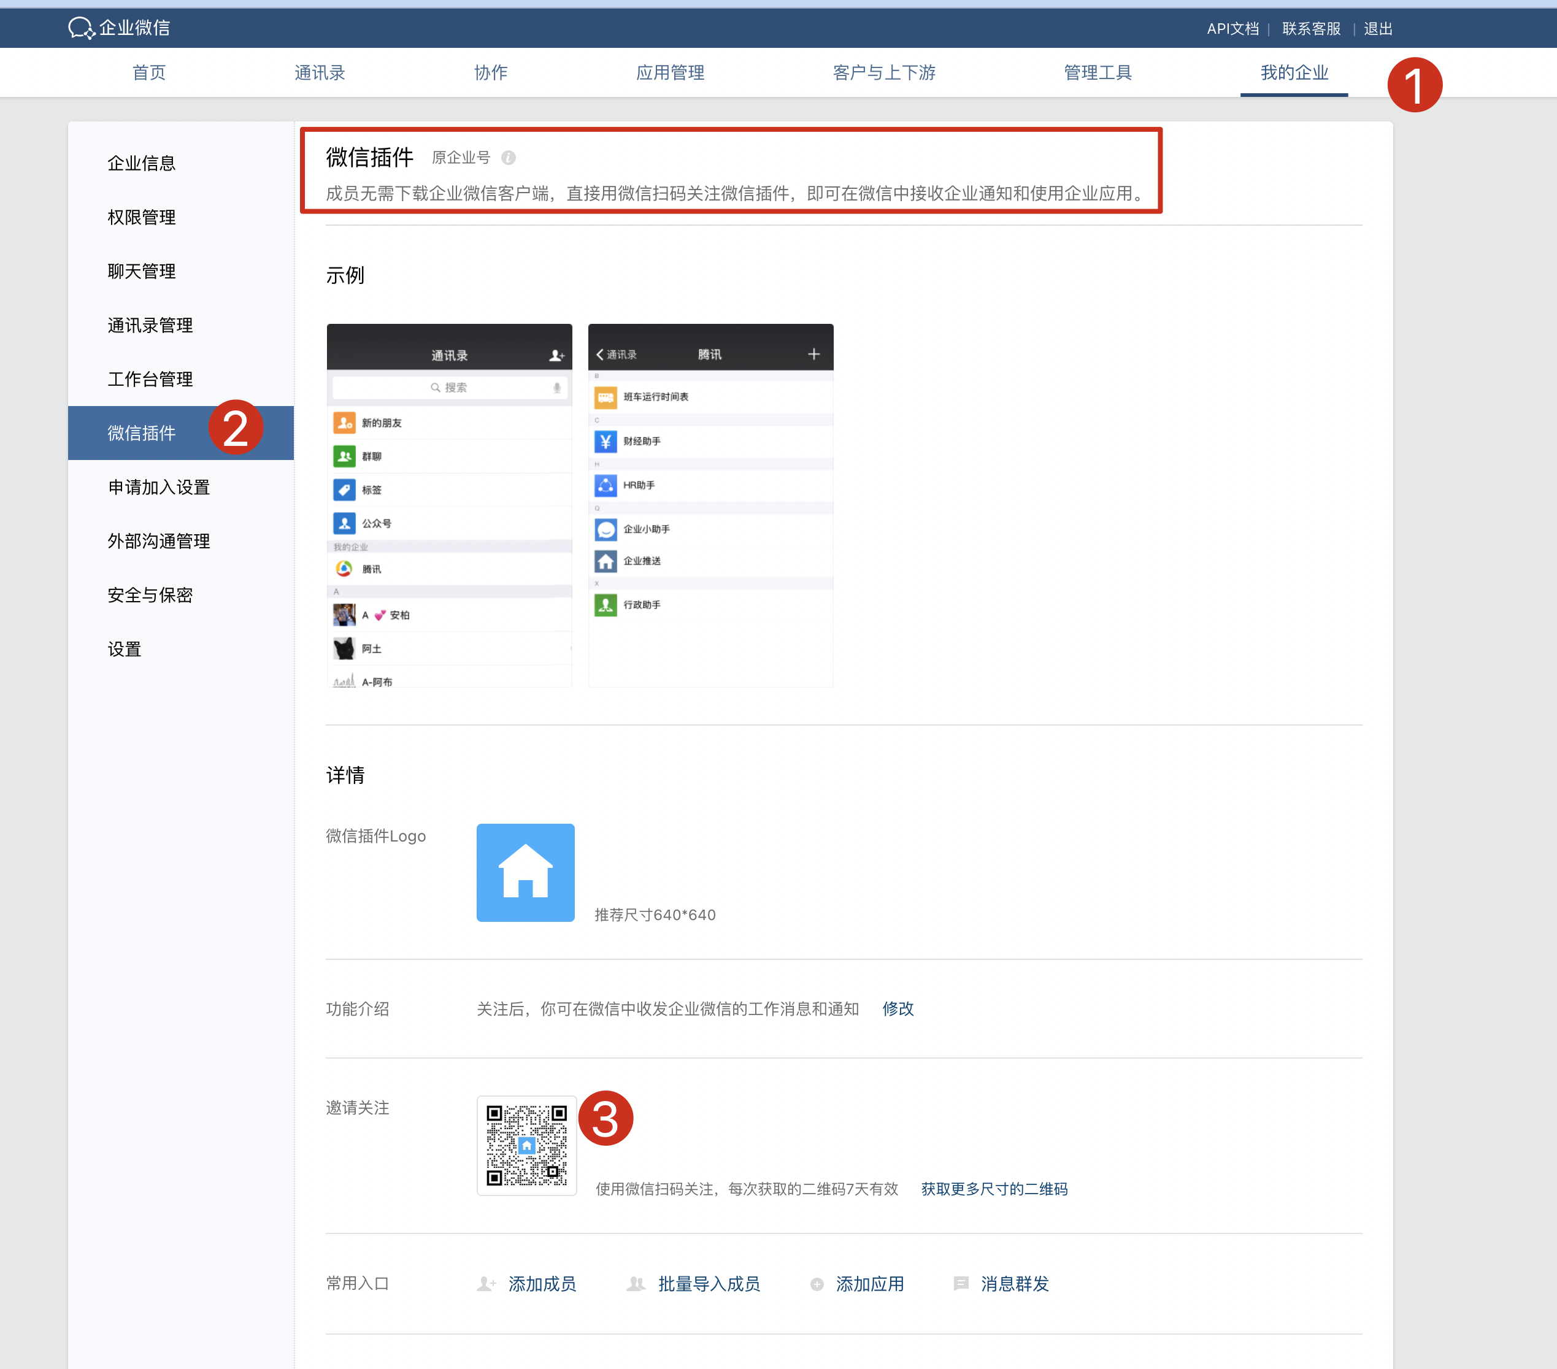Click the left 通讯录 example screenshot
The image size is (1557, 1369).
pyautogui.click(x=448, y=505)
